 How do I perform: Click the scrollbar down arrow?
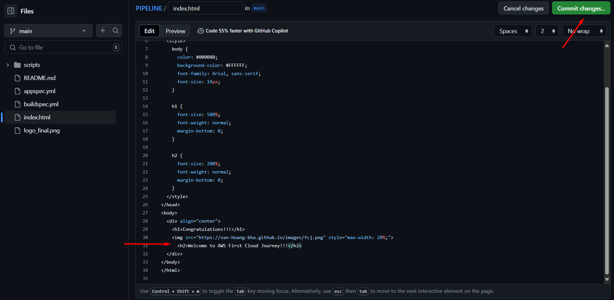(607, 279)
